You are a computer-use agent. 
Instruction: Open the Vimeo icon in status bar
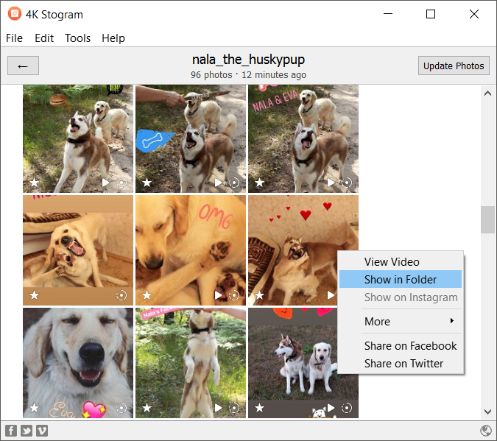pos(42,431)
